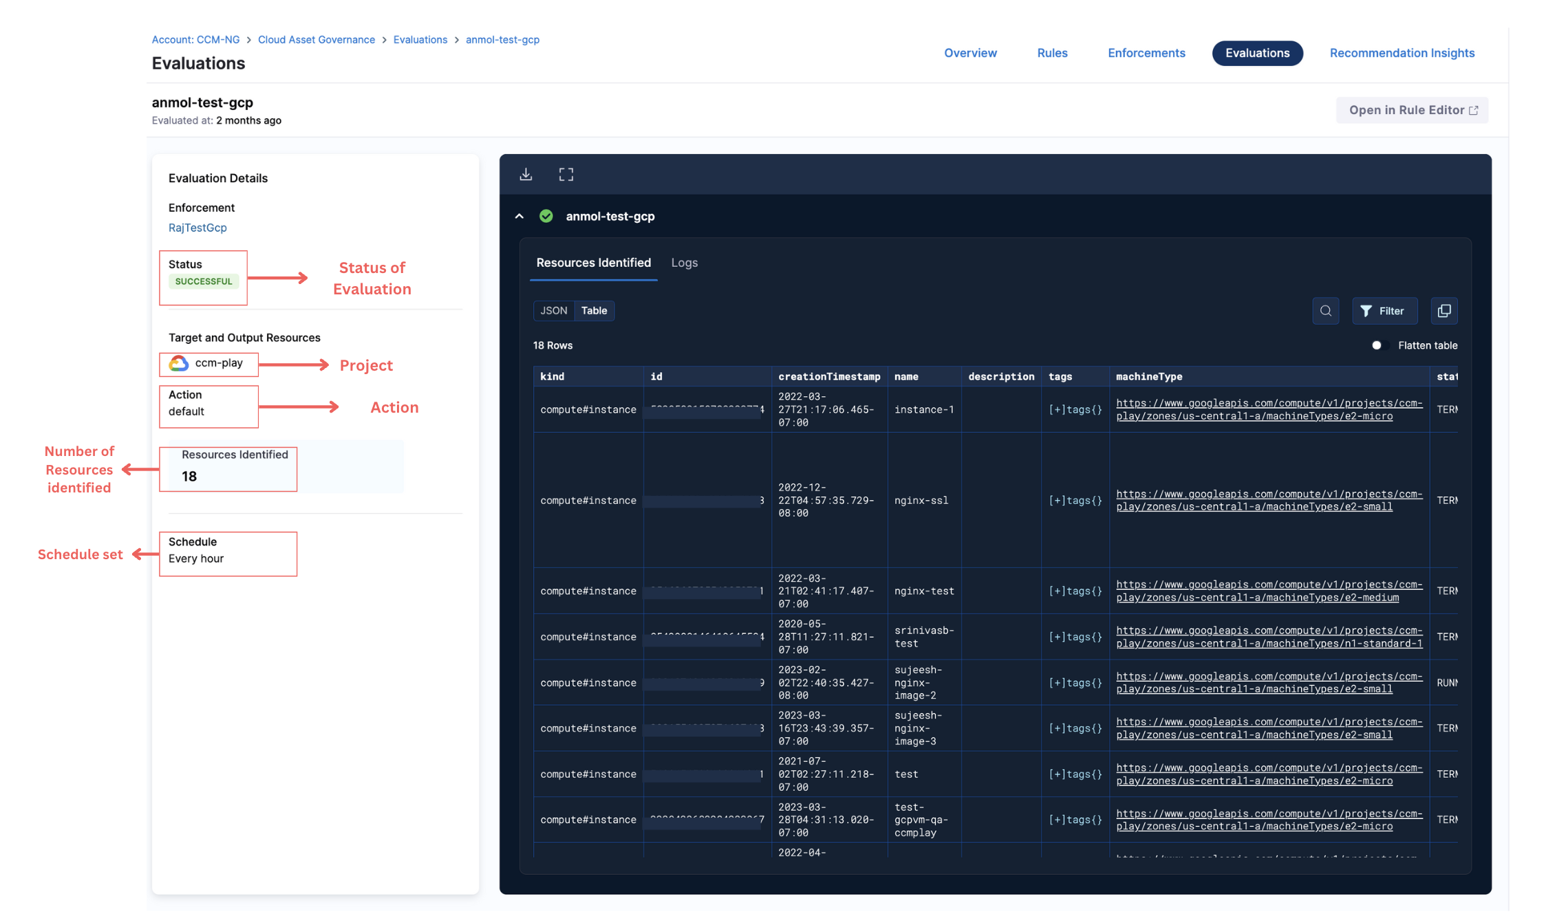The image size is (1544, 923).
Task: Click the green success checkmark icon
Action: coord(546,216)
